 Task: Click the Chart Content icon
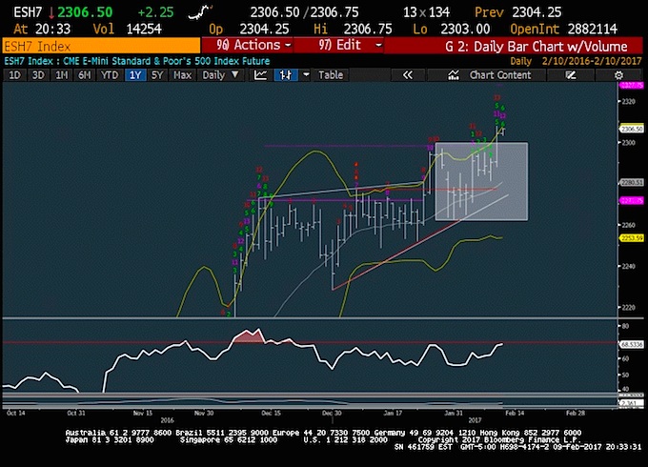click(x=454, y=75)
